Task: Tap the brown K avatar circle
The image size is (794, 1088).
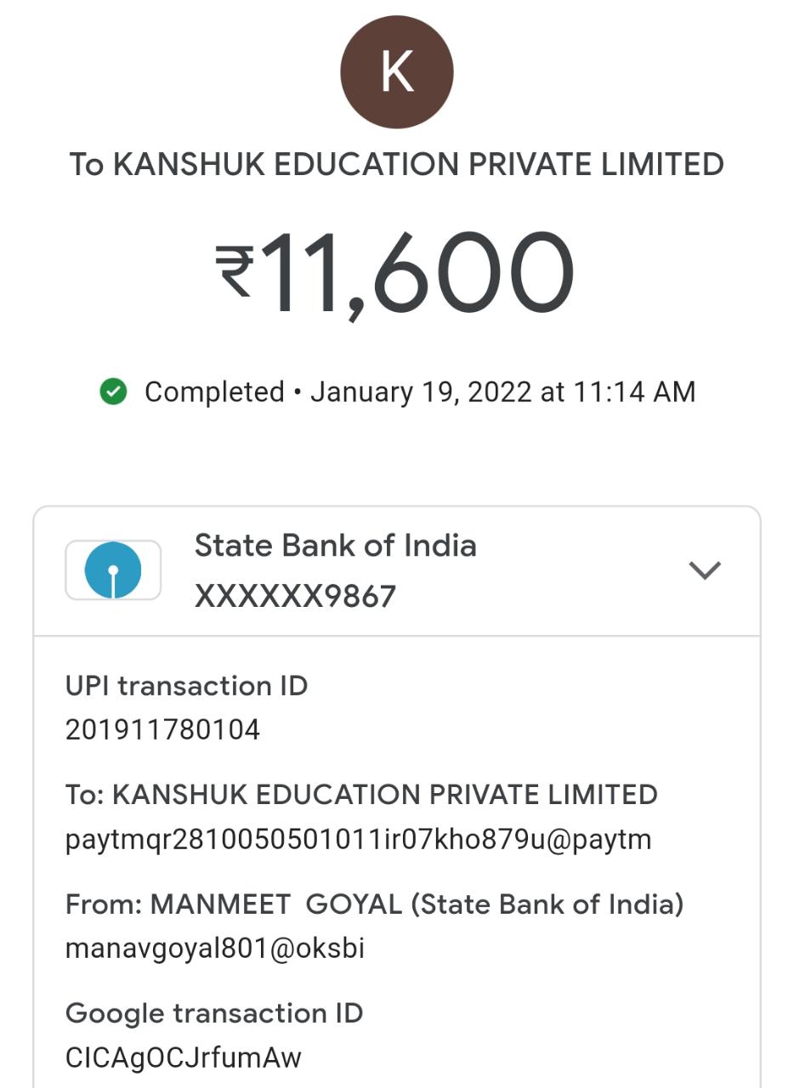Action: 397,72
